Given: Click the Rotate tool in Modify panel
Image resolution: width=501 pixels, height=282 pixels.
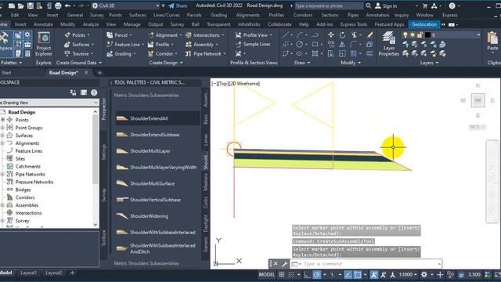Looking at the screenshot, I should pos(342,34).
